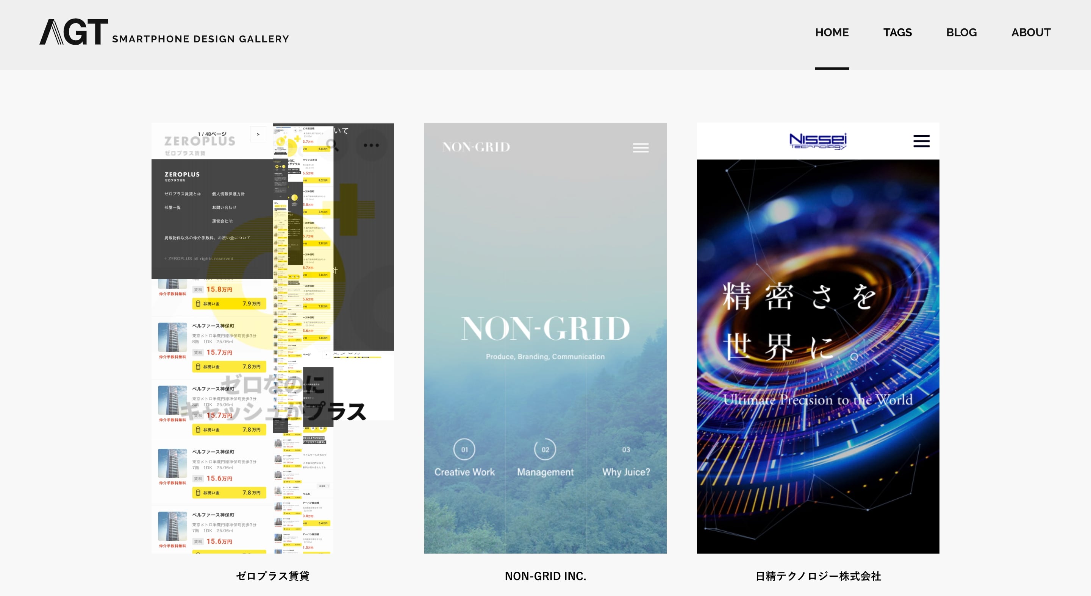Screen dimensions: 1091x596
Task: Toggle NON-GRID navigation menu visibility
Action: point(640,148)
